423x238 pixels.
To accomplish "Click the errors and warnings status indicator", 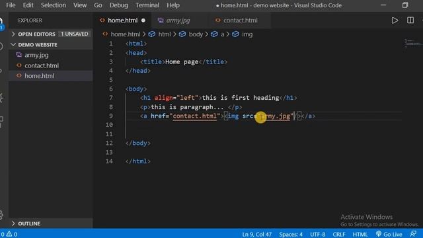I will point(9,234).
